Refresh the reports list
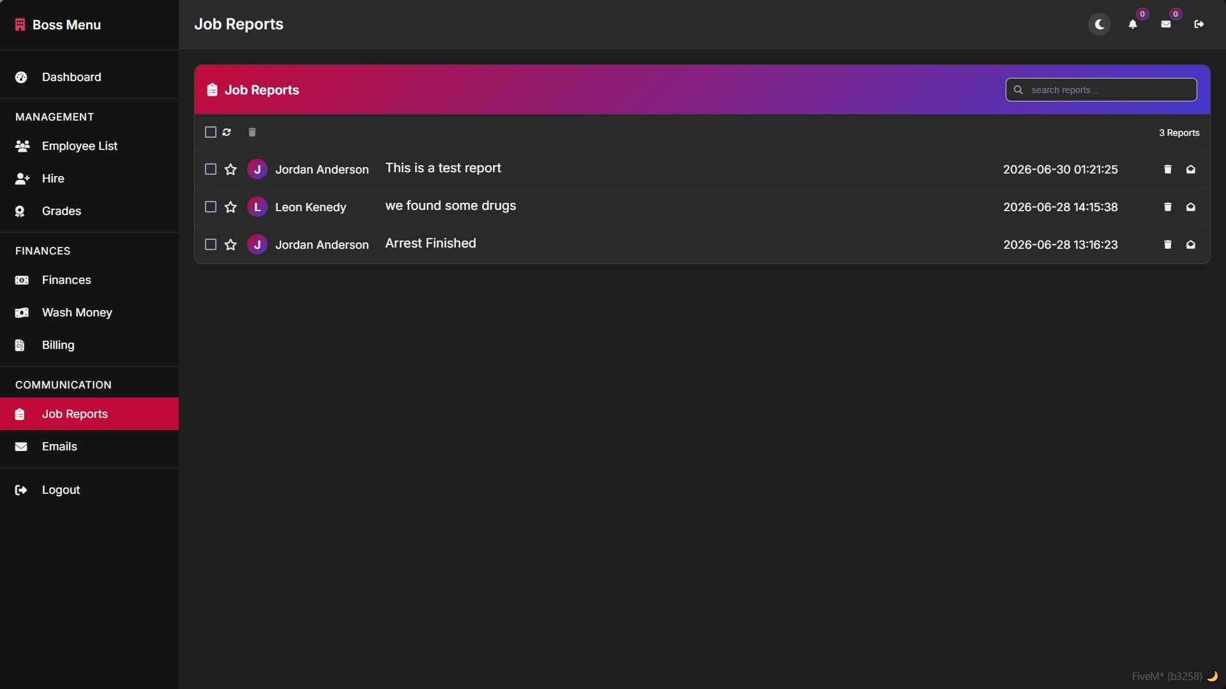 tap(227, 132)
